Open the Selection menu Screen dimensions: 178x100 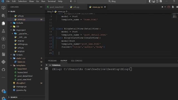(x=22, y=1)
